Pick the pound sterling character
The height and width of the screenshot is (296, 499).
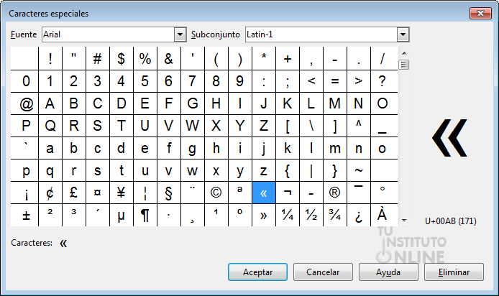pos(73,193)
